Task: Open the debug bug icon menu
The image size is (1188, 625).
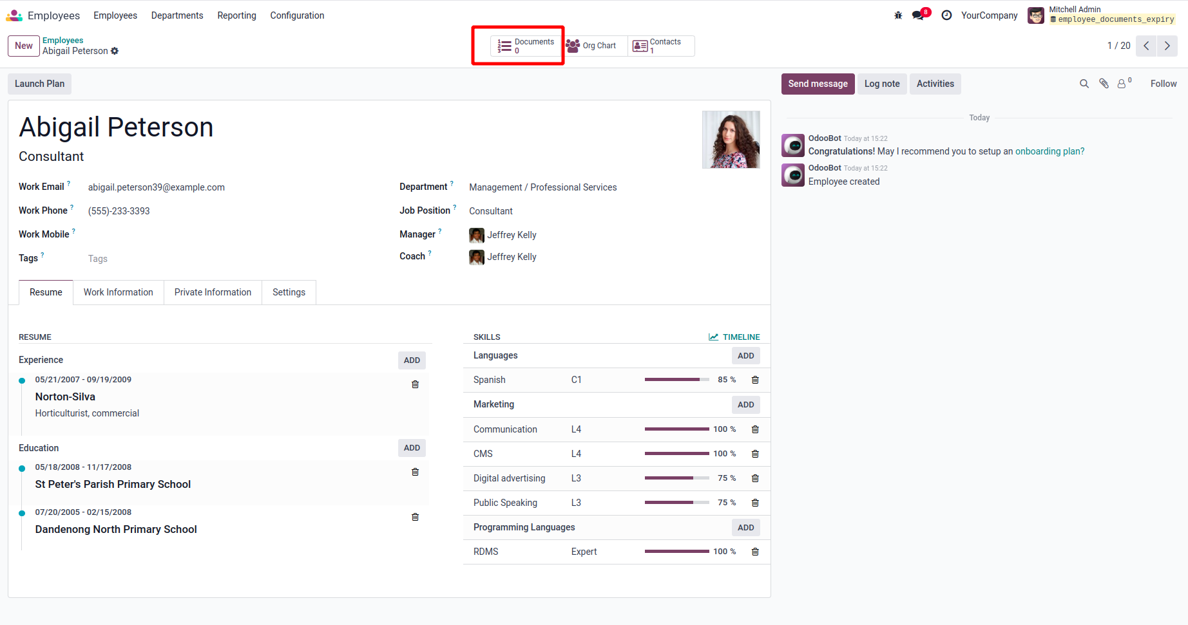Action: click(x=898, y=15)
